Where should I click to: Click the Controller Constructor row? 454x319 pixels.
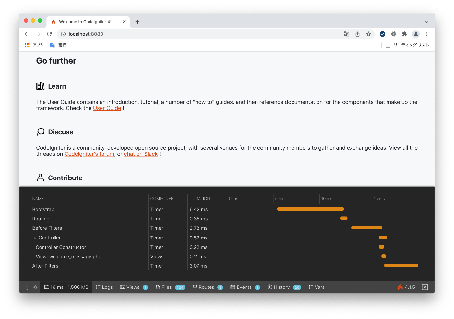click(61, 247)
